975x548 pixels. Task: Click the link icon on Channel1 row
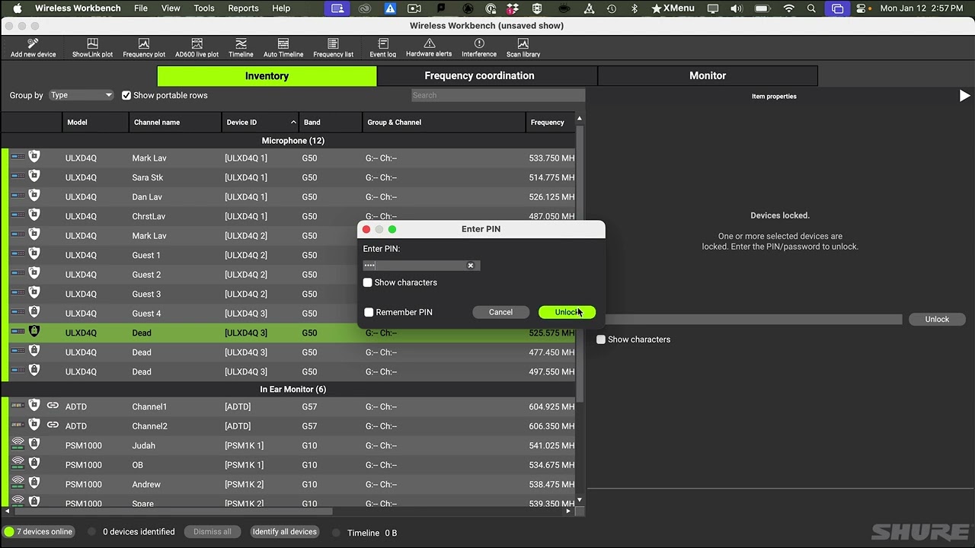53,406
